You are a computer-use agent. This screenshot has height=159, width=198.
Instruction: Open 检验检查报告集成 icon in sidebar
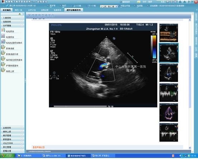(3, 41)
